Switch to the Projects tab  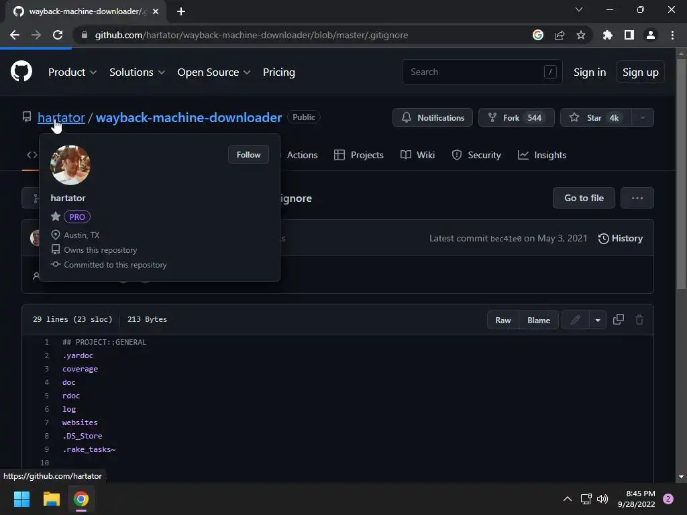click(x=359, y=155)
